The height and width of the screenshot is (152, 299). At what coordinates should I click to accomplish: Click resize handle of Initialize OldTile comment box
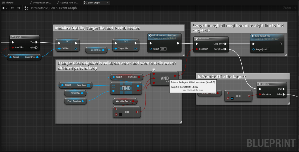point(183,55)
